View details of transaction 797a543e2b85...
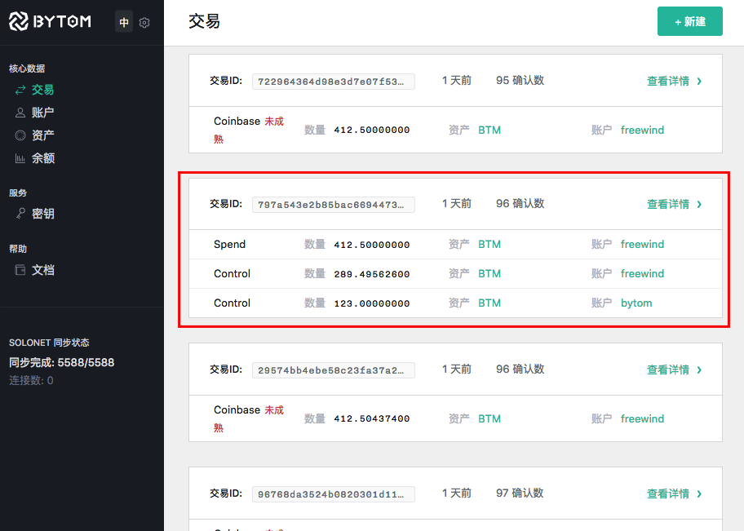The image size is (744, 531). pyautogui.click(x=667, y=205)
